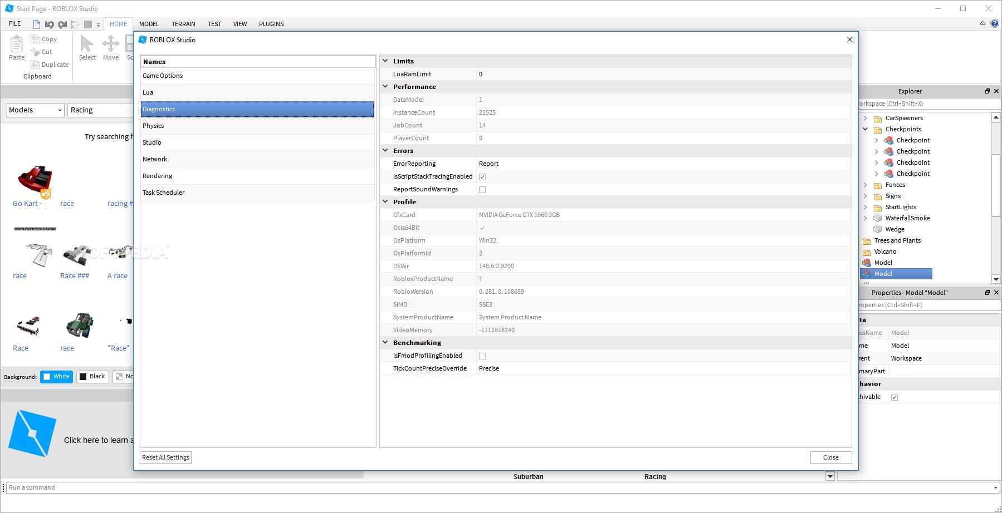The width and height of the screenshot is (1002, 513).
Task: Click the Wedge part icon in Explorer
Action: coord(878,229)
